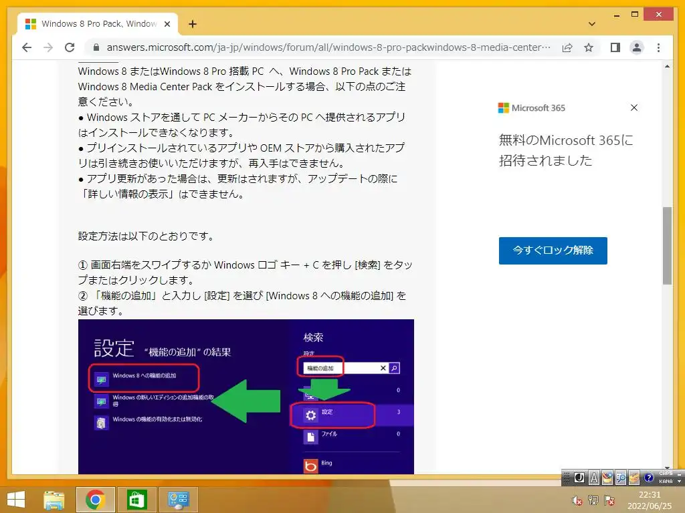Image resolution: width=685 pixels, height=513 pixels.
Task: Close the Windows 8 Pro Pack tab
Action: [x=167, y=24]
